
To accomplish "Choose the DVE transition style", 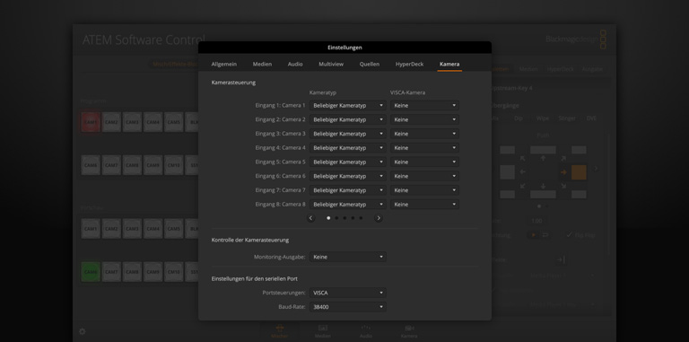I will 591,118.
